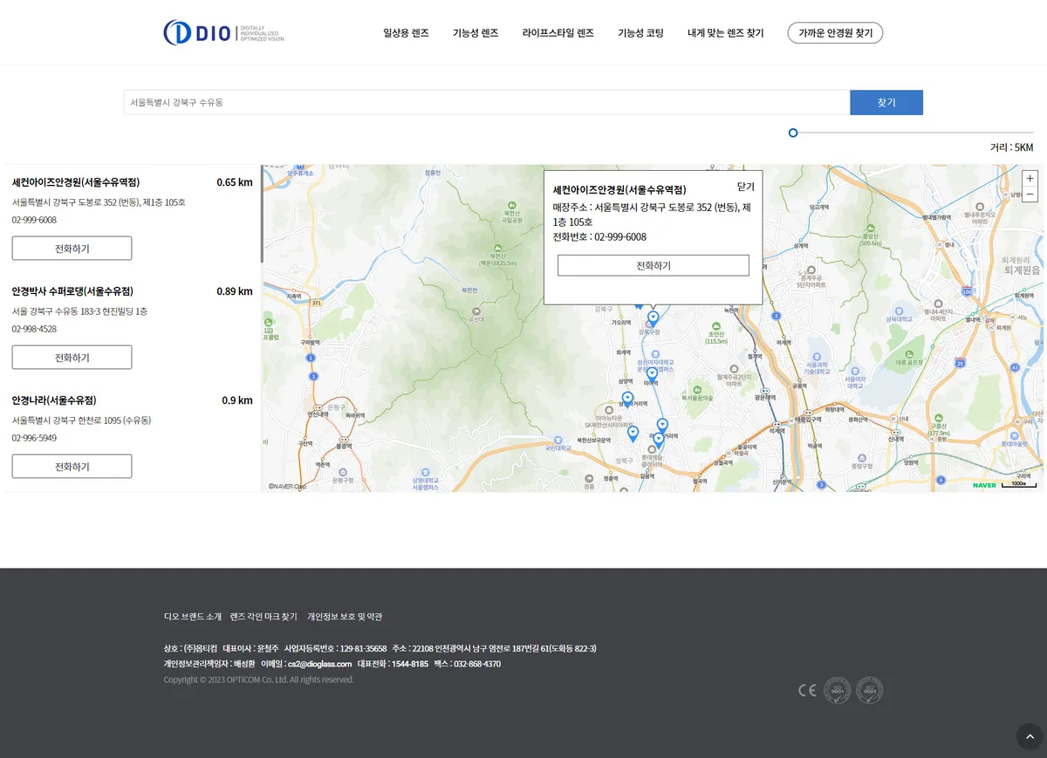1047x758 pixels.
Task: Focus the address search field
Action: click(x=487, y=102)
